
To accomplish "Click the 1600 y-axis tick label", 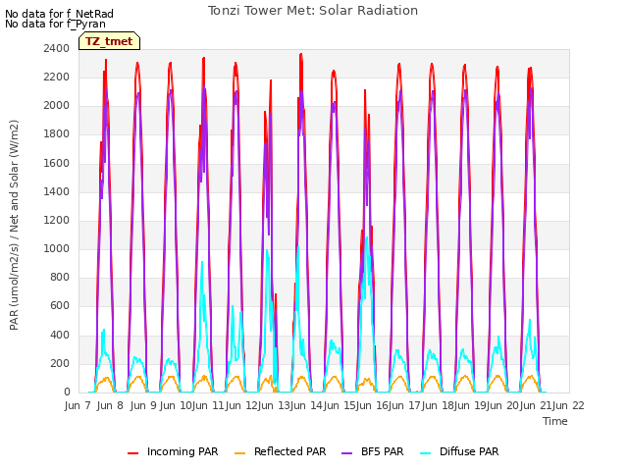I will tap(57, 163).
